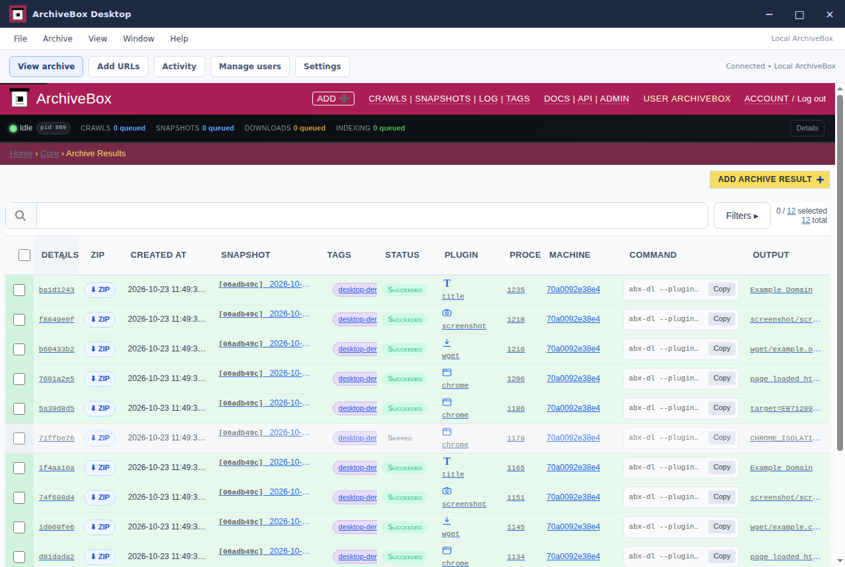Screen dimensions: 845x567
Task: Check the checkbox for row f8649e0f
Action: (x=19, y=320)
